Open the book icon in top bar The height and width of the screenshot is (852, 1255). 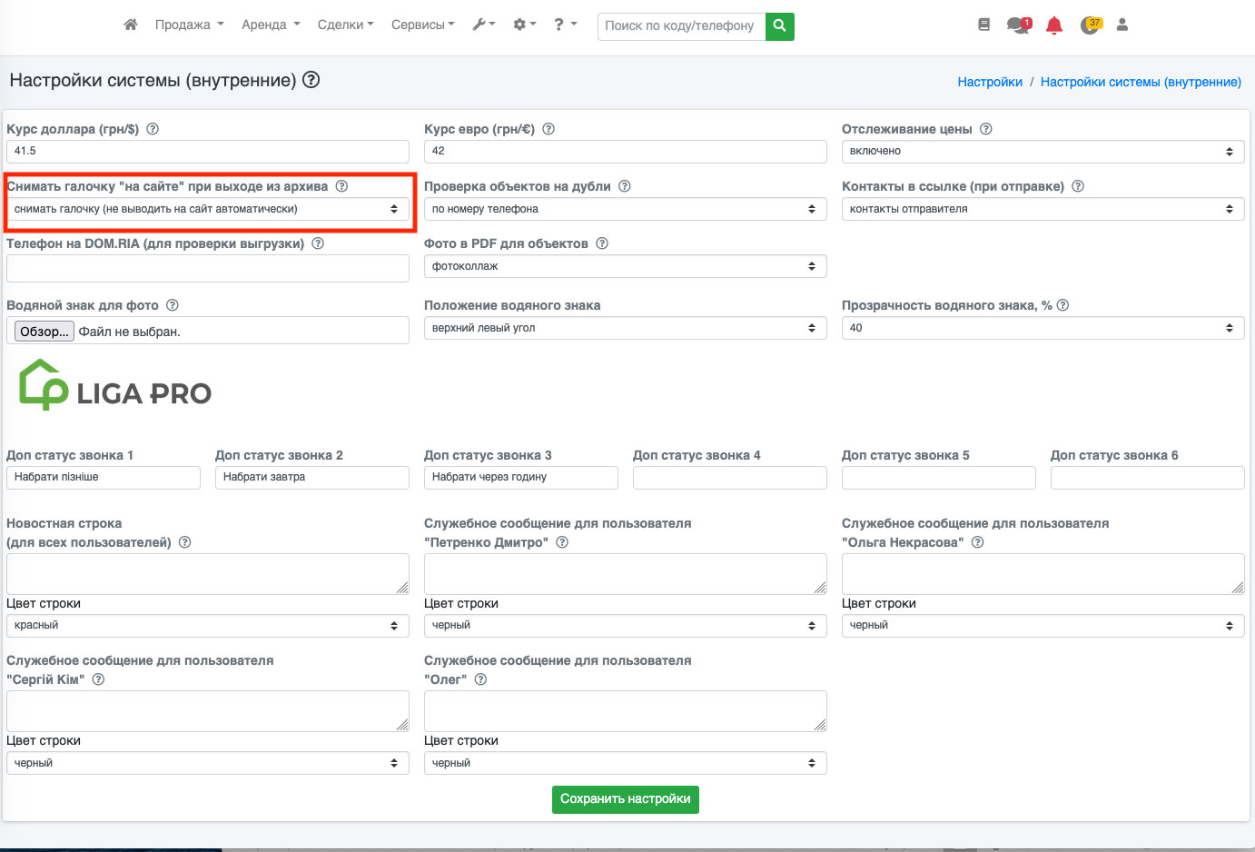coord(983,25)
